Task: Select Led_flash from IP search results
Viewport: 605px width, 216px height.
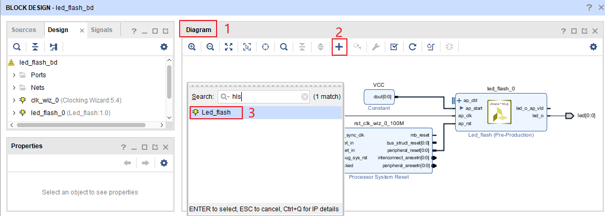Action: coord(216,112)
